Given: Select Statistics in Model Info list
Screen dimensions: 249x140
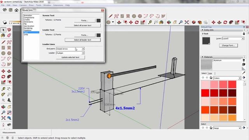Looking at the screenshot, I should [28, 30].
